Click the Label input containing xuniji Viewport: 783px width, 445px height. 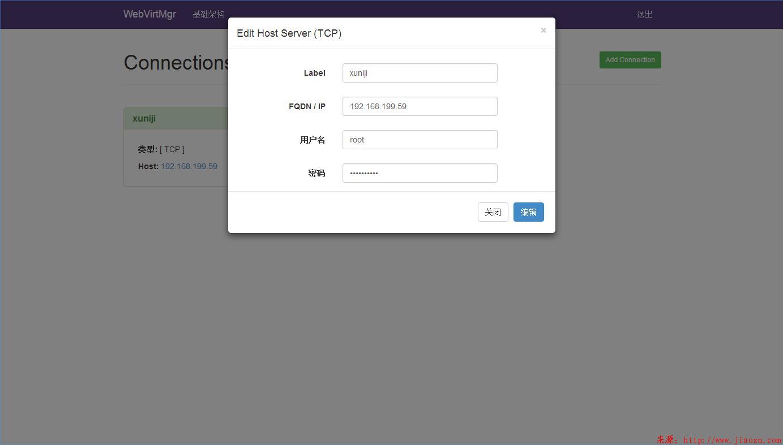420,73
